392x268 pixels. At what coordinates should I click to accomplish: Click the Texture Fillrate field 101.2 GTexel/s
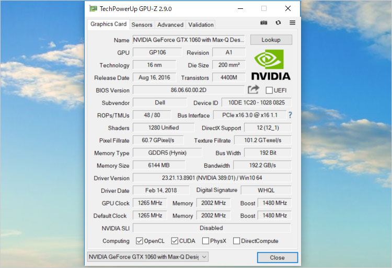[263, 140]
